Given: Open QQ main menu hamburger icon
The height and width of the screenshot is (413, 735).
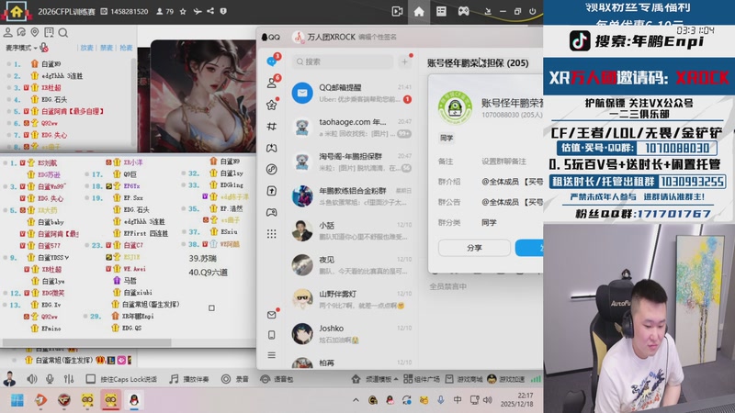Looking at the screenshot, I should 271,355.
